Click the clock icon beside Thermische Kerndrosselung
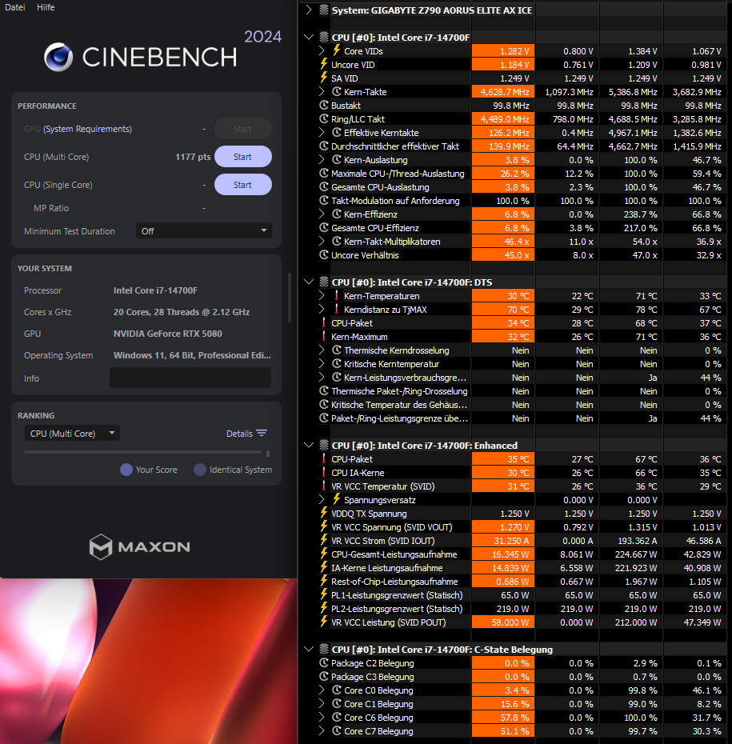The width and height of the screenshot is (732, 744). 336,350
